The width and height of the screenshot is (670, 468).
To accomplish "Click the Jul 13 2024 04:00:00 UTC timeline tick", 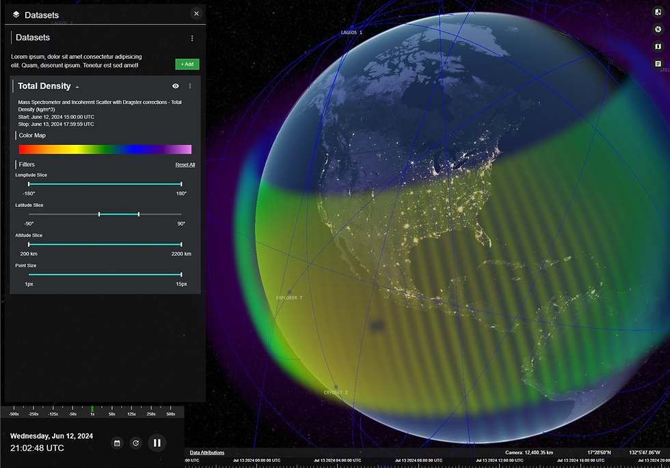I will pyautogui.click(x=338, y=460).
